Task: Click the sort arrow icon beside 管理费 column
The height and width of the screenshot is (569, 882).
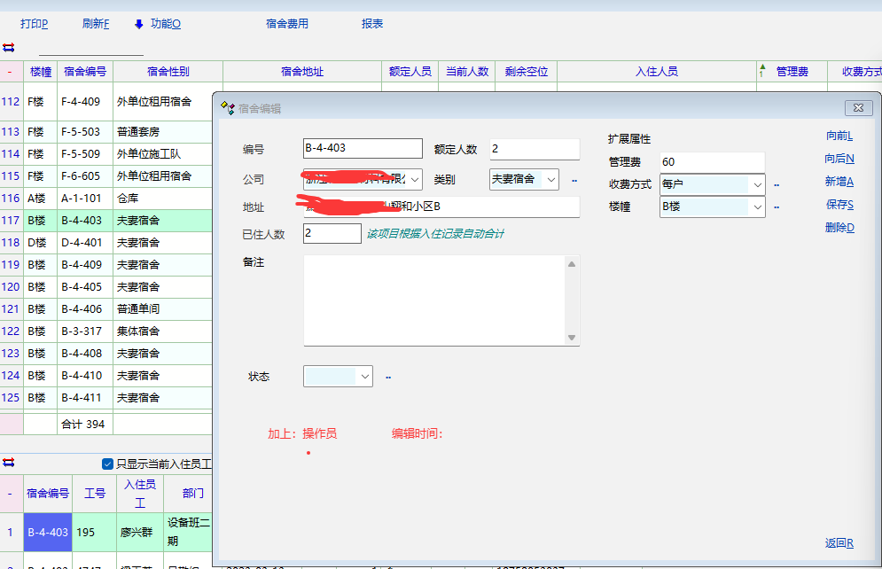Action: 761,72
